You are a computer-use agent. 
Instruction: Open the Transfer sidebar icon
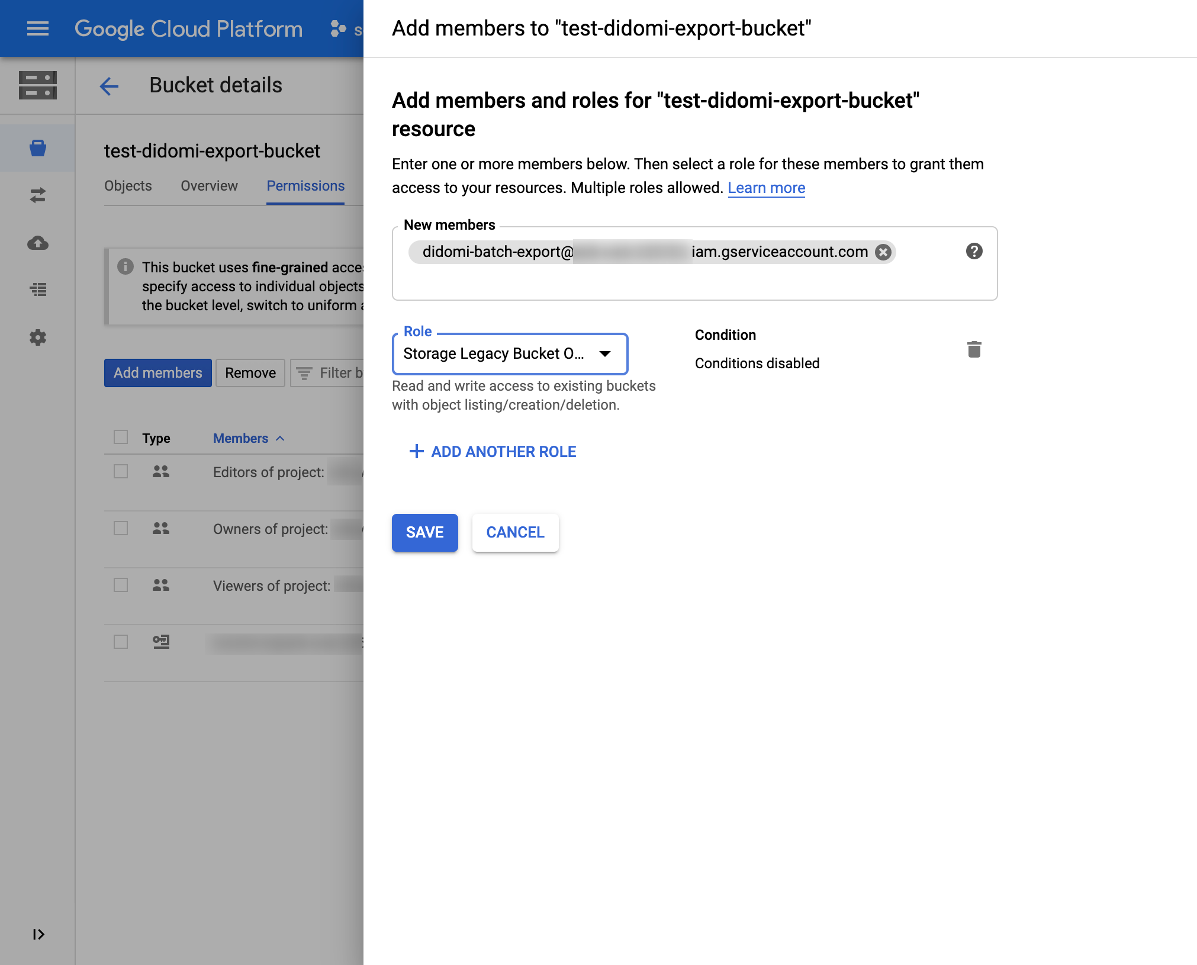coord(38,195)
